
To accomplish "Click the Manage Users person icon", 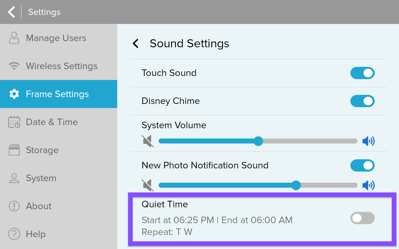I will point(14,38).
